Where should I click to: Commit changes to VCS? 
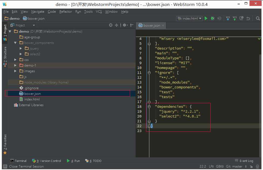[235, 18]
